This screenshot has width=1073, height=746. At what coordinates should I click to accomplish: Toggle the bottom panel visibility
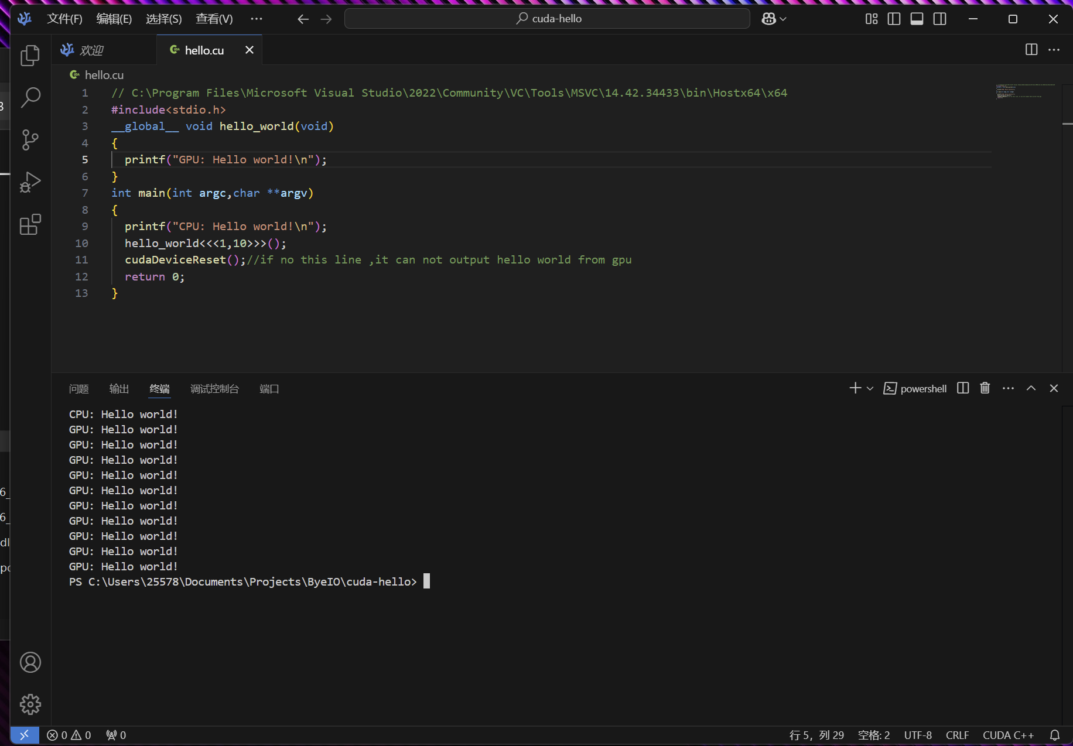click(917, 19)
